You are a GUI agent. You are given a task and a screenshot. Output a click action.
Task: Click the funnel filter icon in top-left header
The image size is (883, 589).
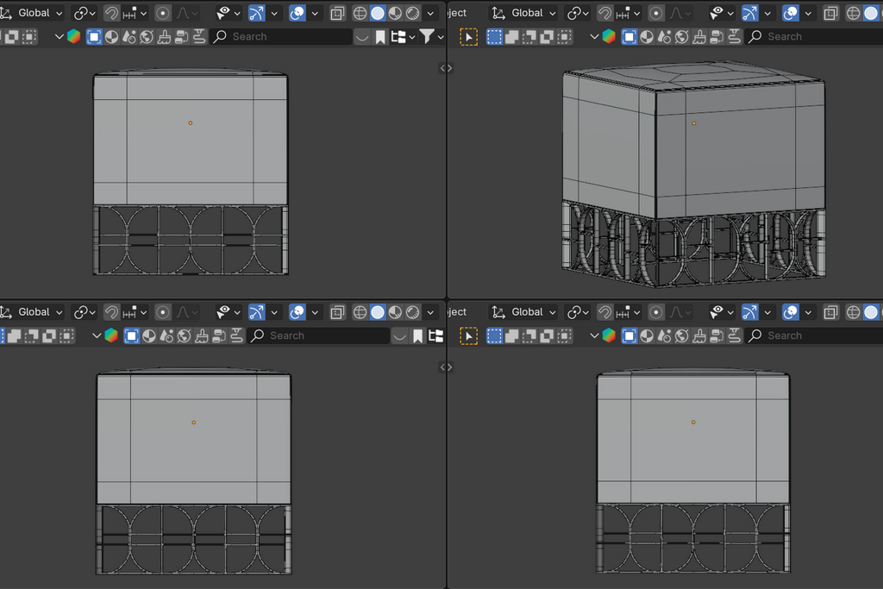[x=426, y=36]
